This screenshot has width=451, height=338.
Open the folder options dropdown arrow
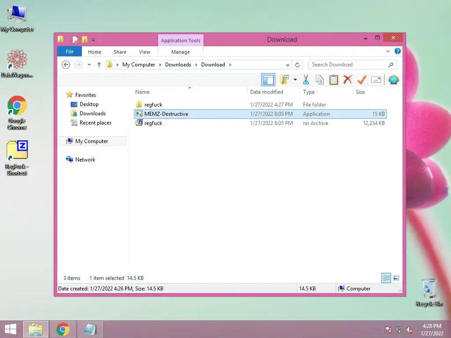[x=295, y=80]
